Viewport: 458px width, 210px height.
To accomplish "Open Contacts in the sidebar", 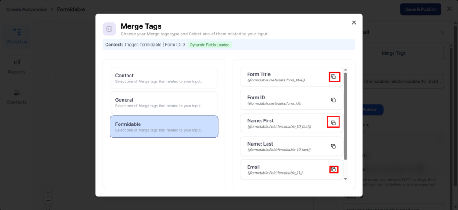I will click(x=17, y=97).
